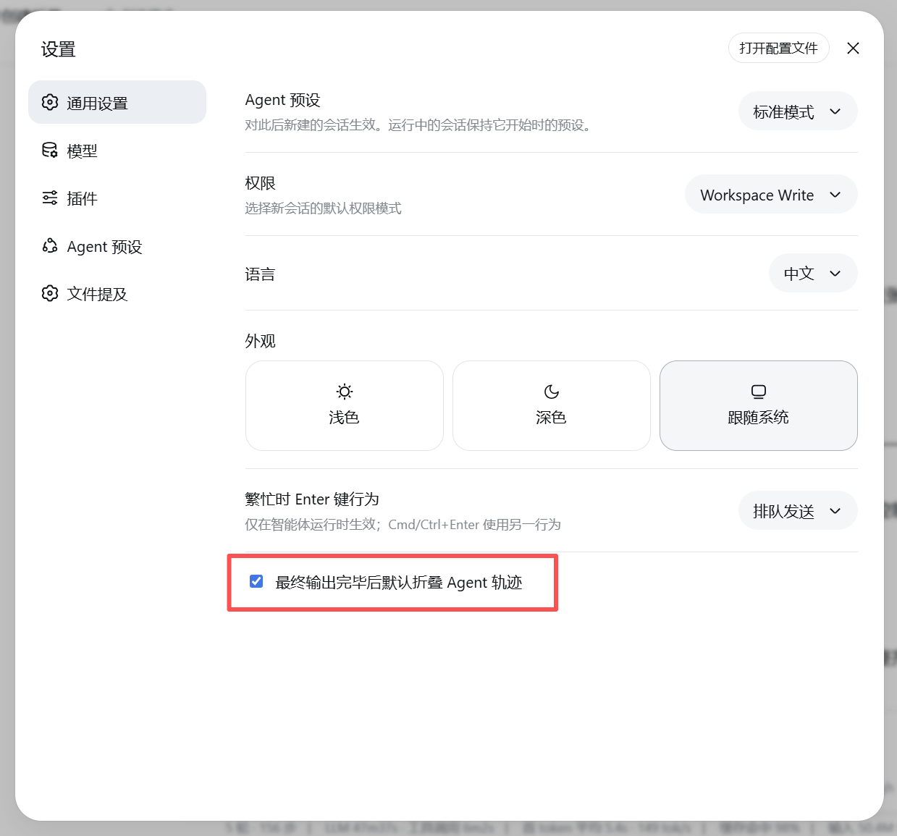Click the icon beside Agent 预设 in sidebar
Image resolution: width=897 pixels, height=836 pixels.
[x=50, y=245]
